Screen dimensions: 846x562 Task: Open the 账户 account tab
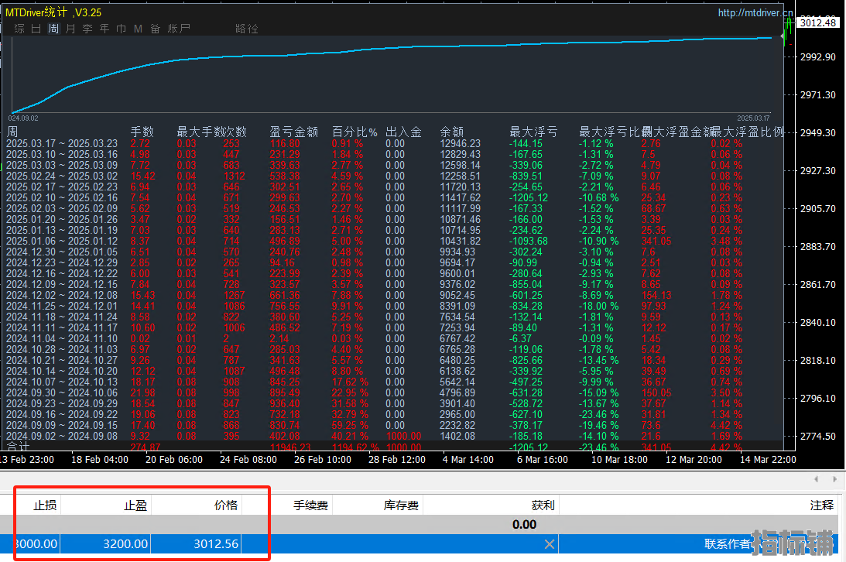click(179, 29)
